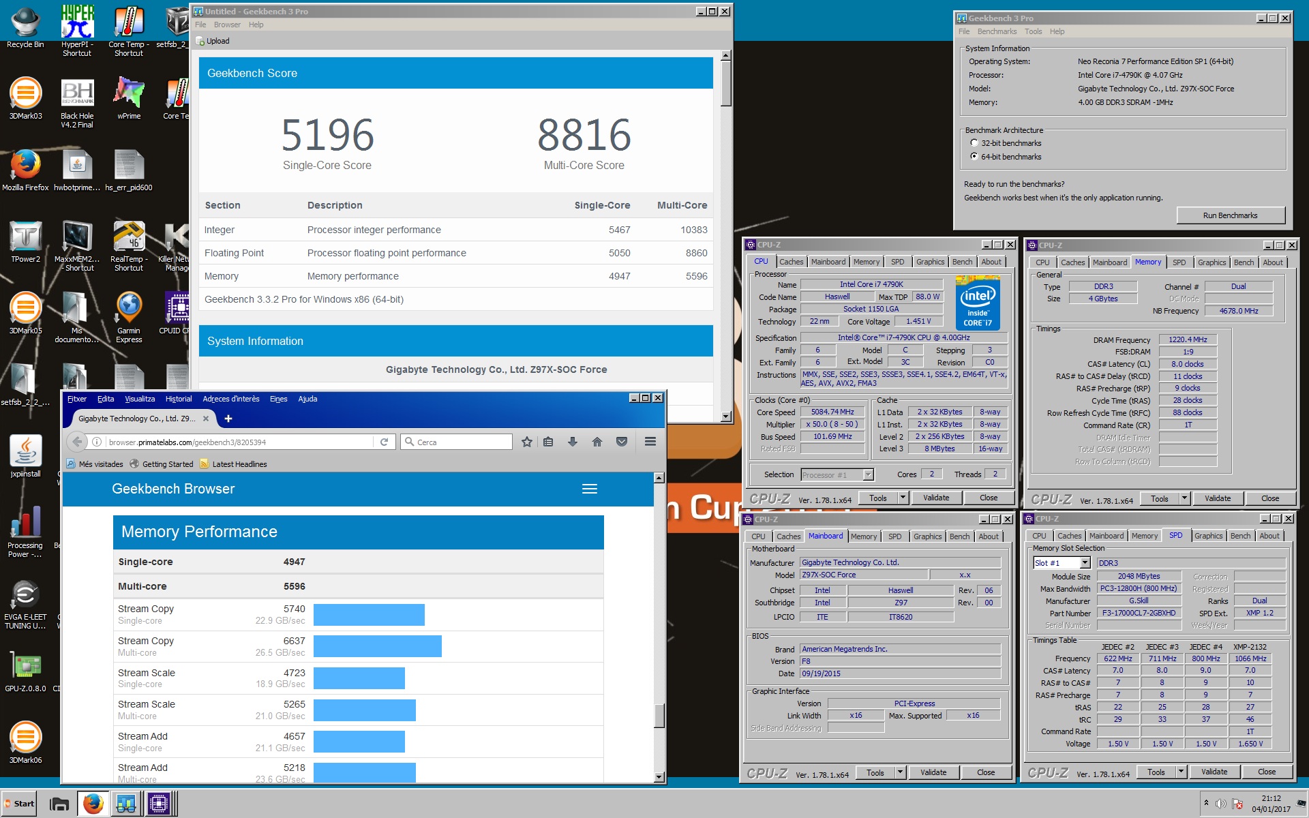Open Processing Power desktop icon
The image size is (1309, 818).
coord(25,532)
